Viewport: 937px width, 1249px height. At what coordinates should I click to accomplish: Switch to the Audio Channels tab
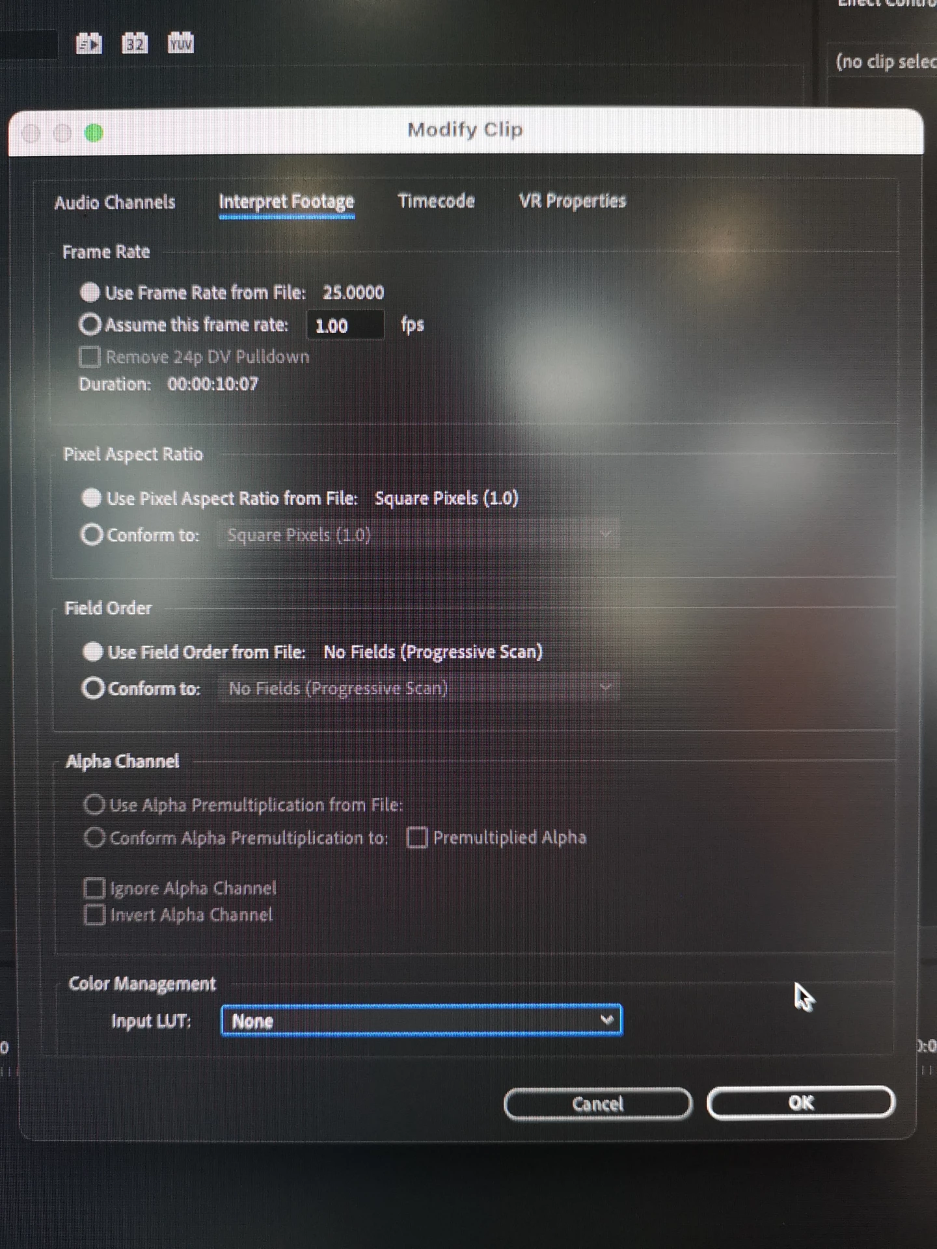tap(115, 202)
